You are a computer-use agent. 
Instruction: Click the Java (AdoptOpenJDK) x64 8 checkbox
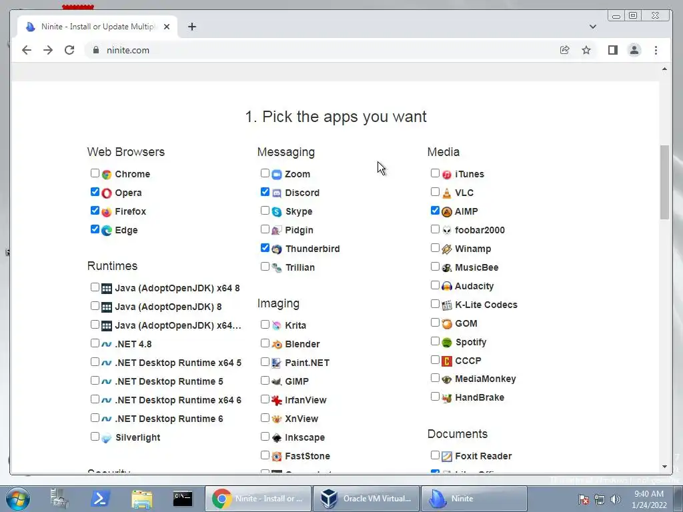[x=95, y=287]
